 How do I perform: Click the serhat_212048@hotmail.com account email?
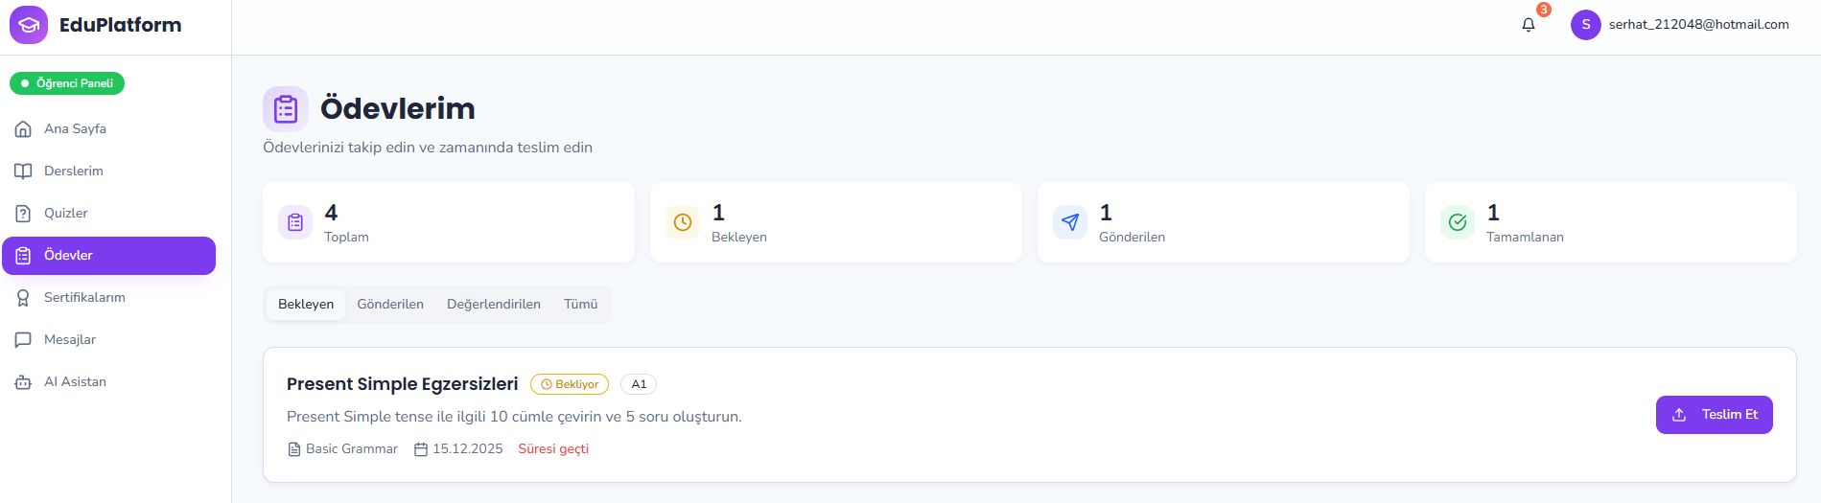[x=1698, y=25]
